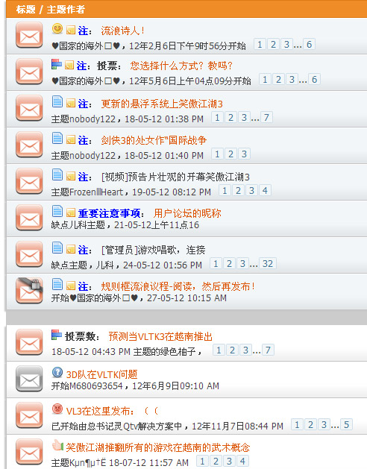Click the gray envelope icon for 3D队在VLTK问题
This screenshot has height=469, width=367.
(x=29, y=378)
